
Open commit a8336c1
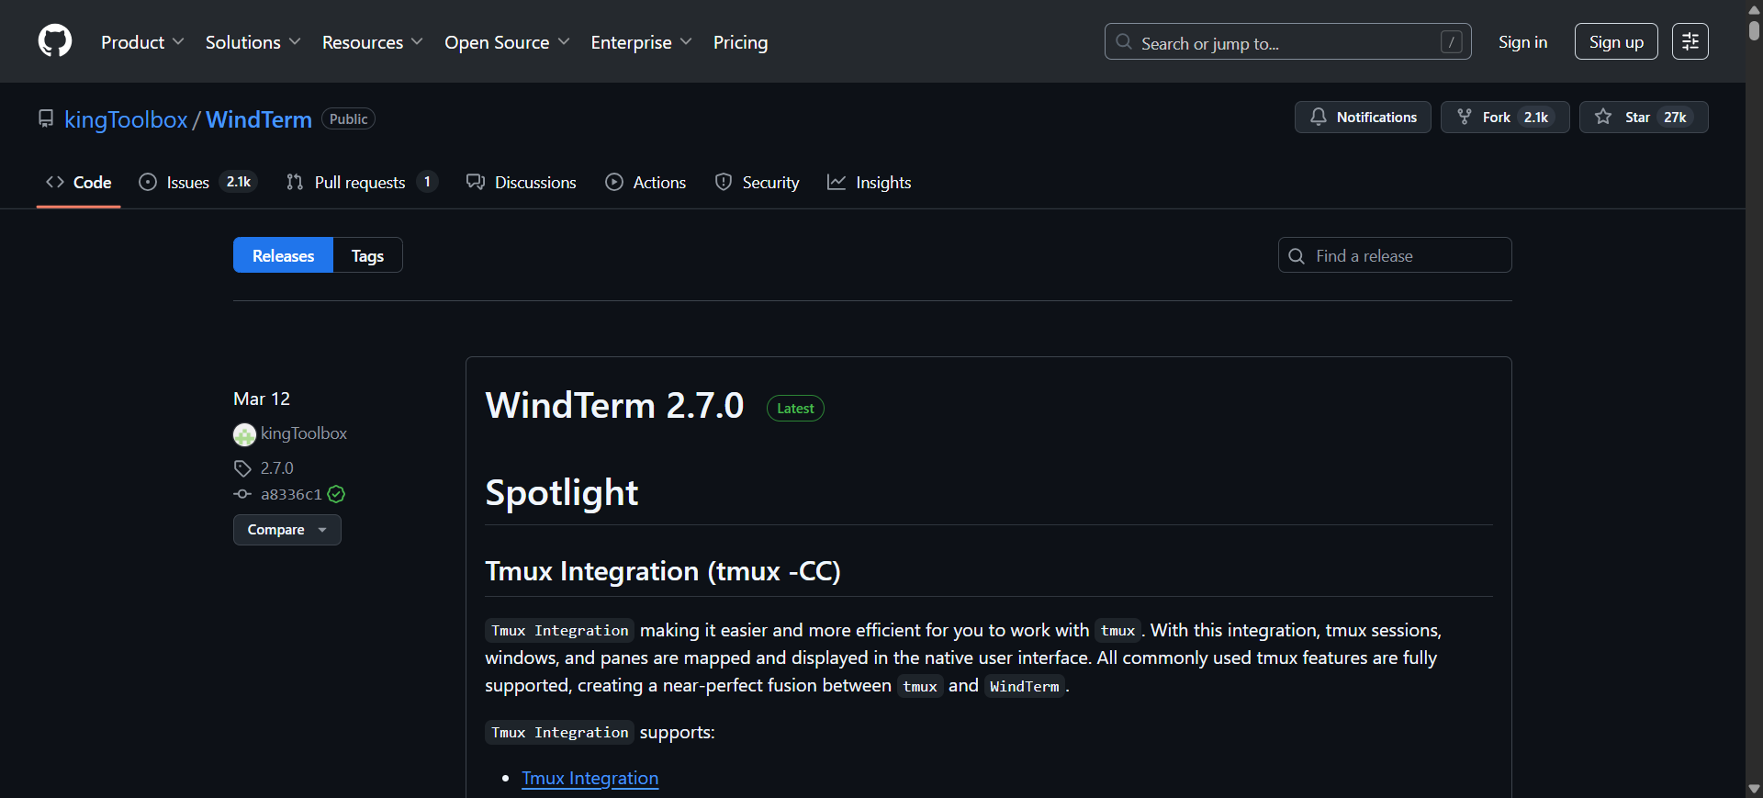[x=291, y=494]
